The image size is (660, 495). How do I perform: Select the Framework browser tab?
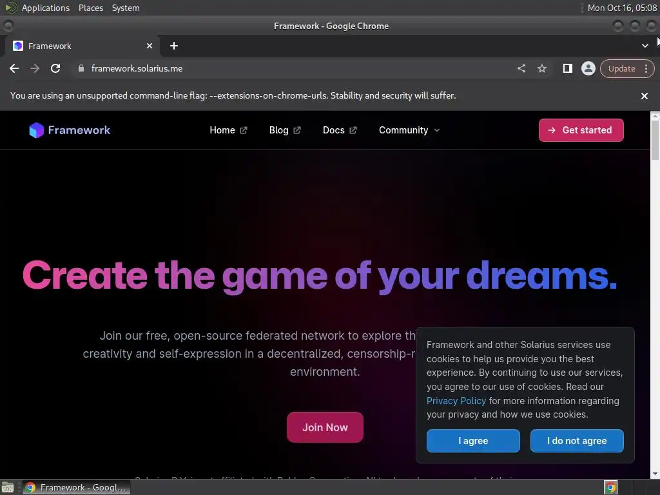point(82,46)
